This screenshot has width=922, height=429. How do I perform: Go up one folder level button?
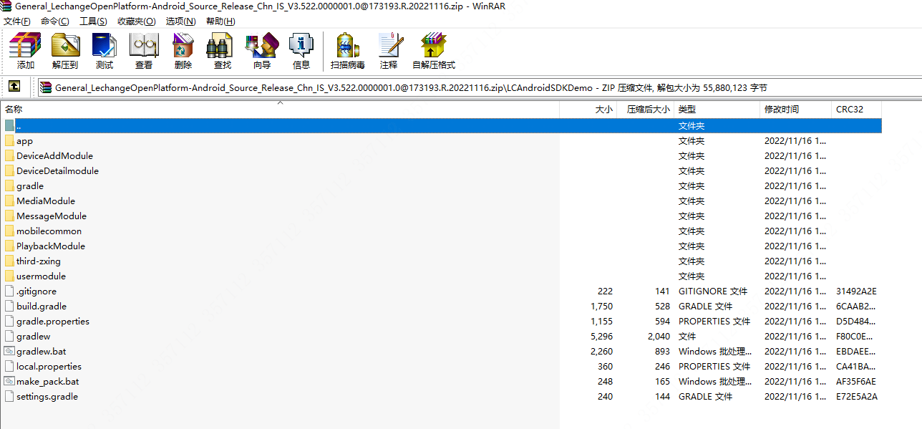(14, 87)
